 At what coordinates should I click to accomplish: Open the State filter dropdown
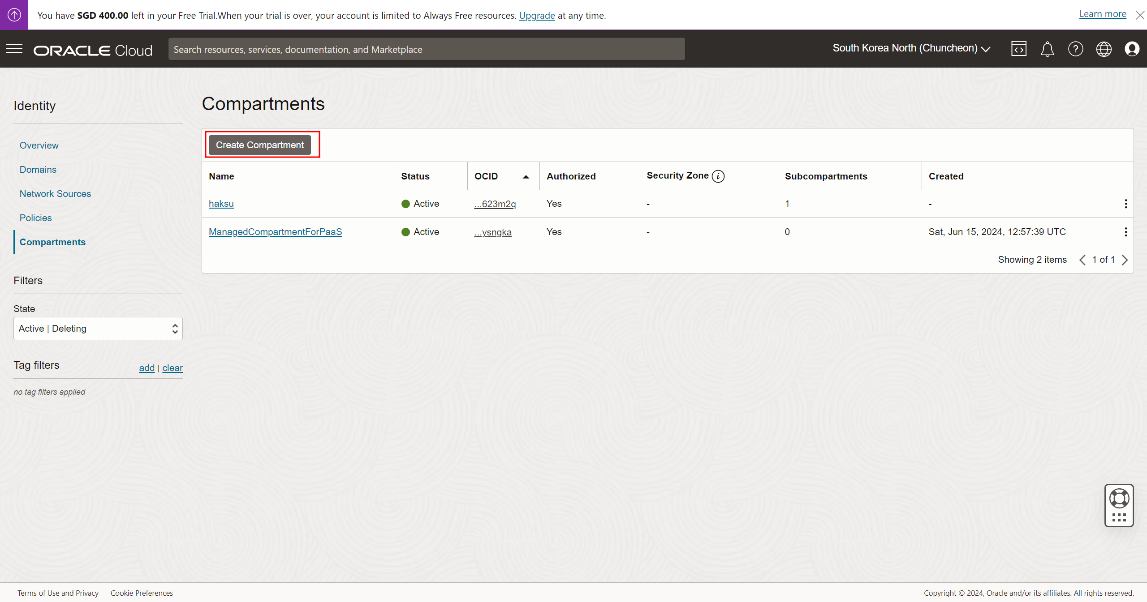[x=98, y=329]
